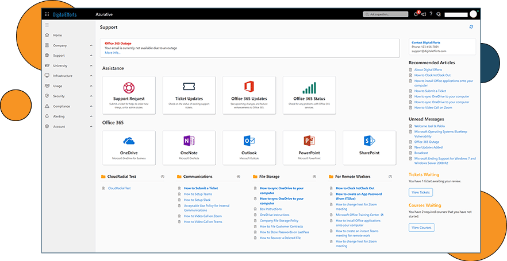Open New Updates Added message

point(428,147)
